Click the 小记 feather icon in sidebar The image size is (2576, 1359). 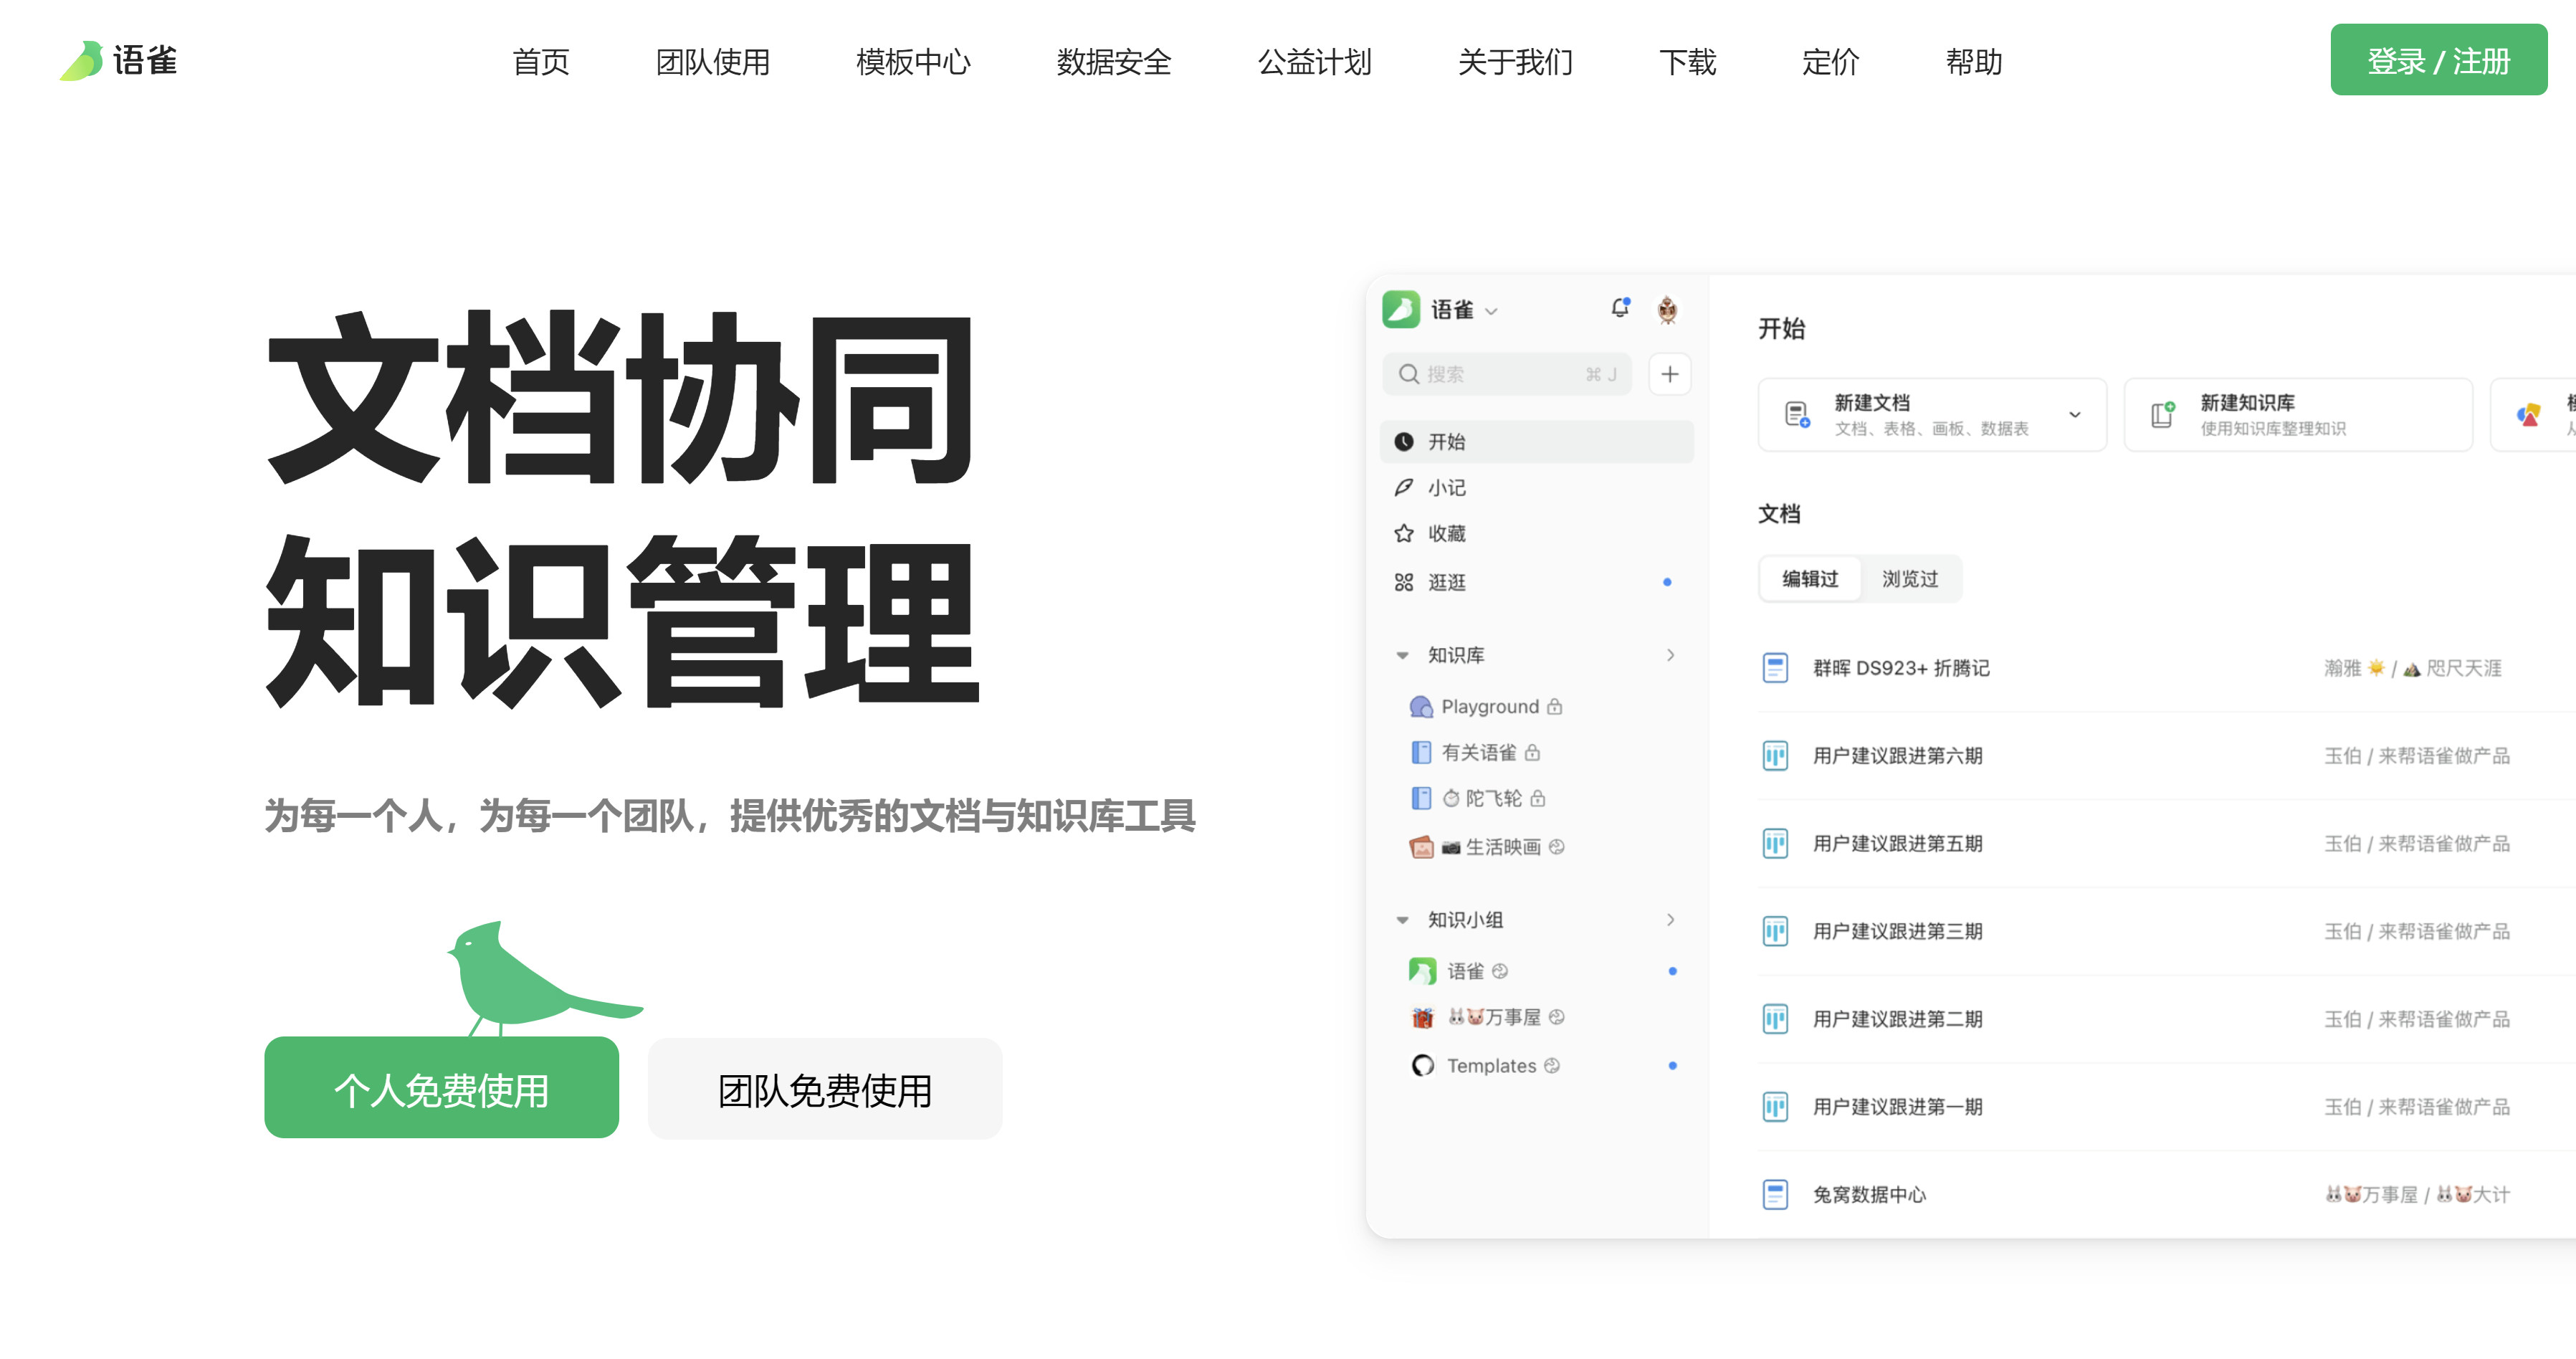point(1404,487)
